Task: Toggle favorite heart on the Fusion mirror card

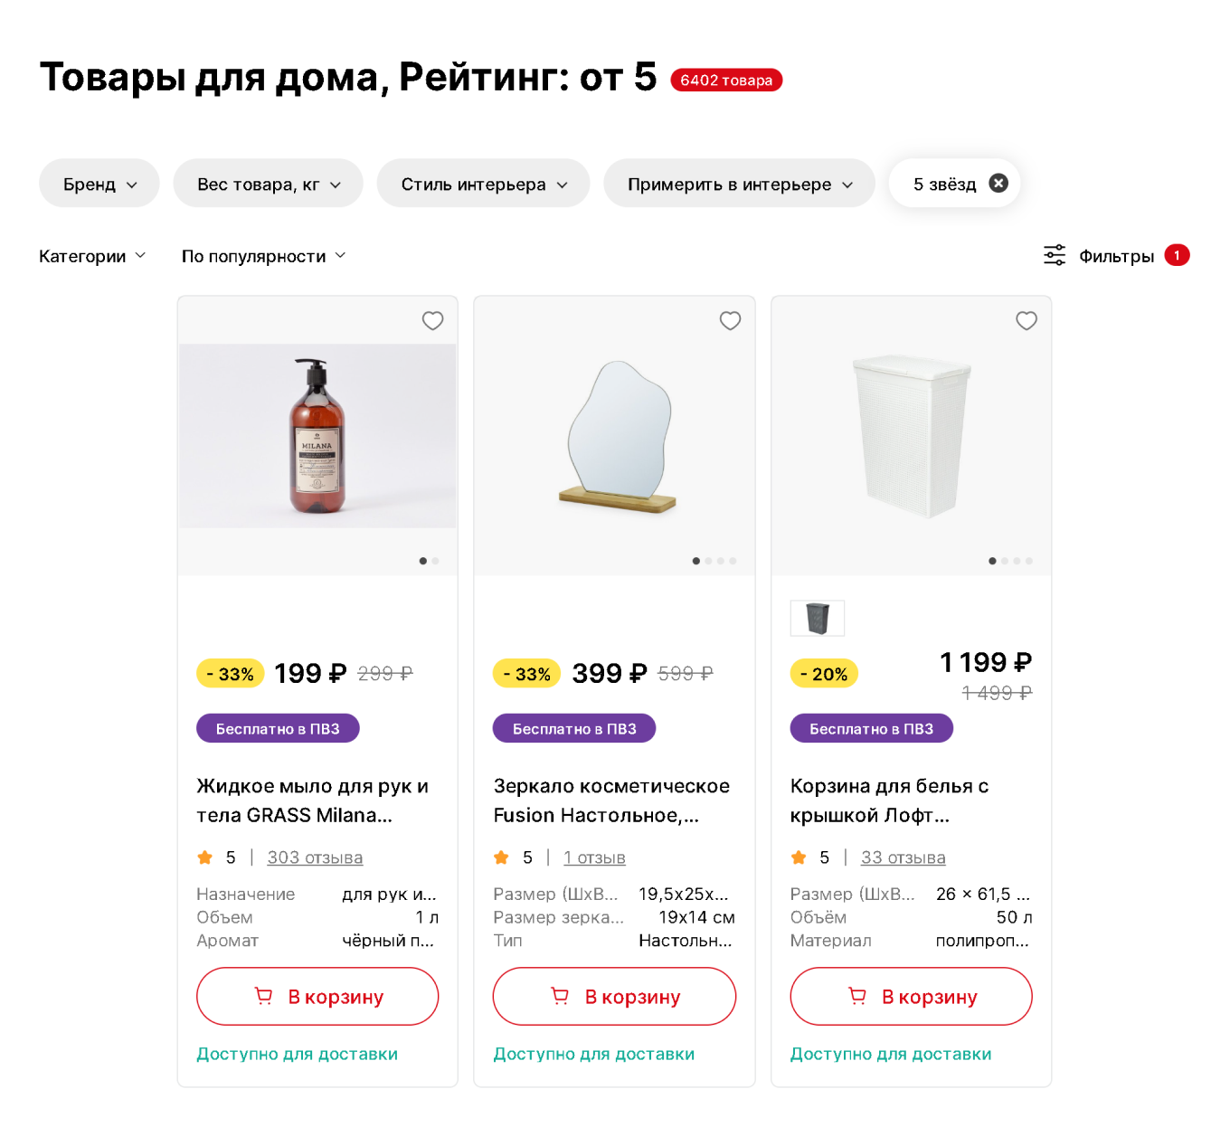Action: (x=729, y=321)
